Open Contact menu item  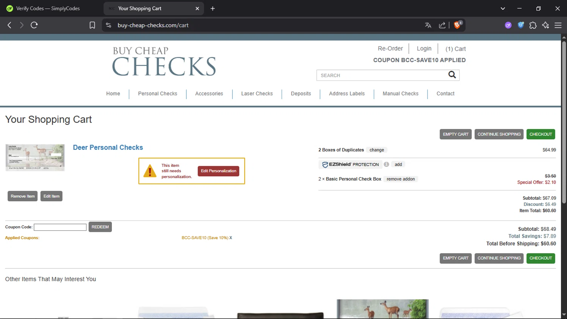[446, 93]
